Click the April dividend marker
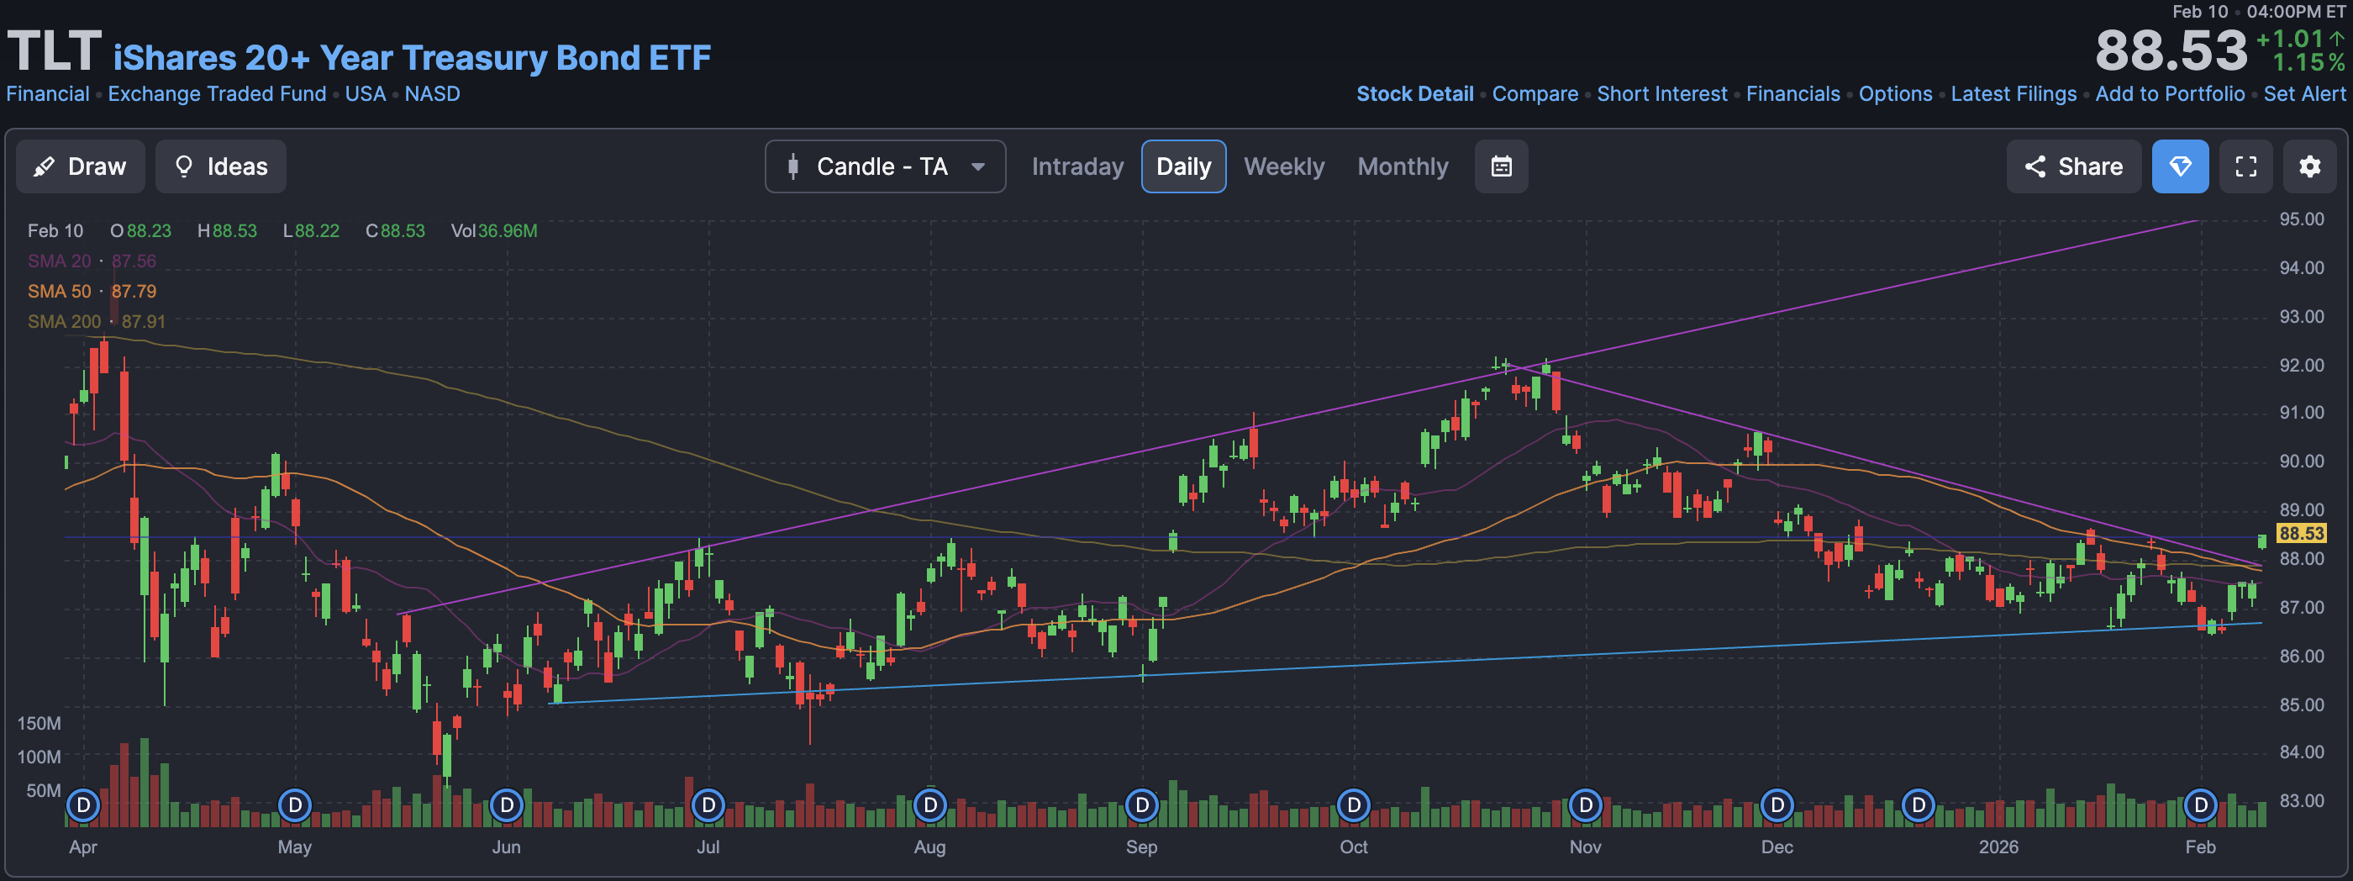Image resolution: width=2353 pixels, height=881 pixels. tap(83, 805)
